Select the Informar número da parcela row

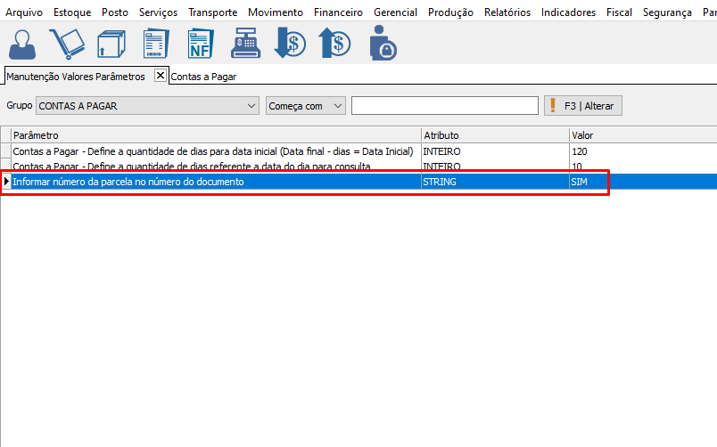pyautogui.click(x=214, y=182)
